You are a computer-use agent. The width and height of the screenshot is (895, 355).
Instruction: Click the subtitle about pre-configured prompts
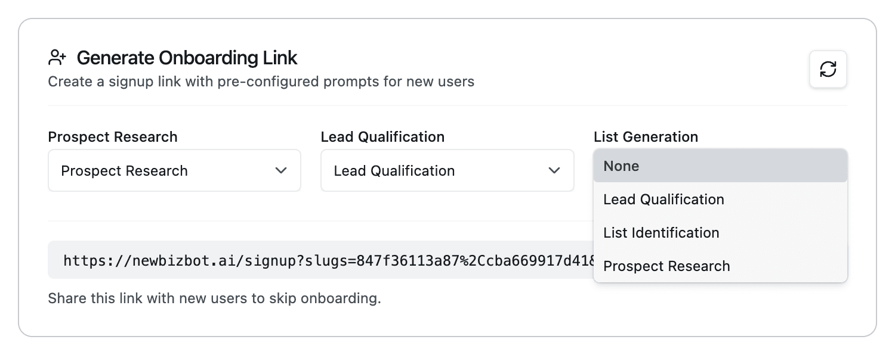tap(261, 82)
